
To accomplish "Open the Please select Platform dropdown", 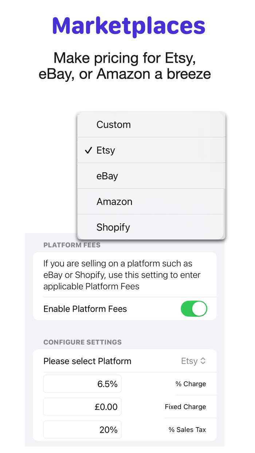I will point(193,361).
